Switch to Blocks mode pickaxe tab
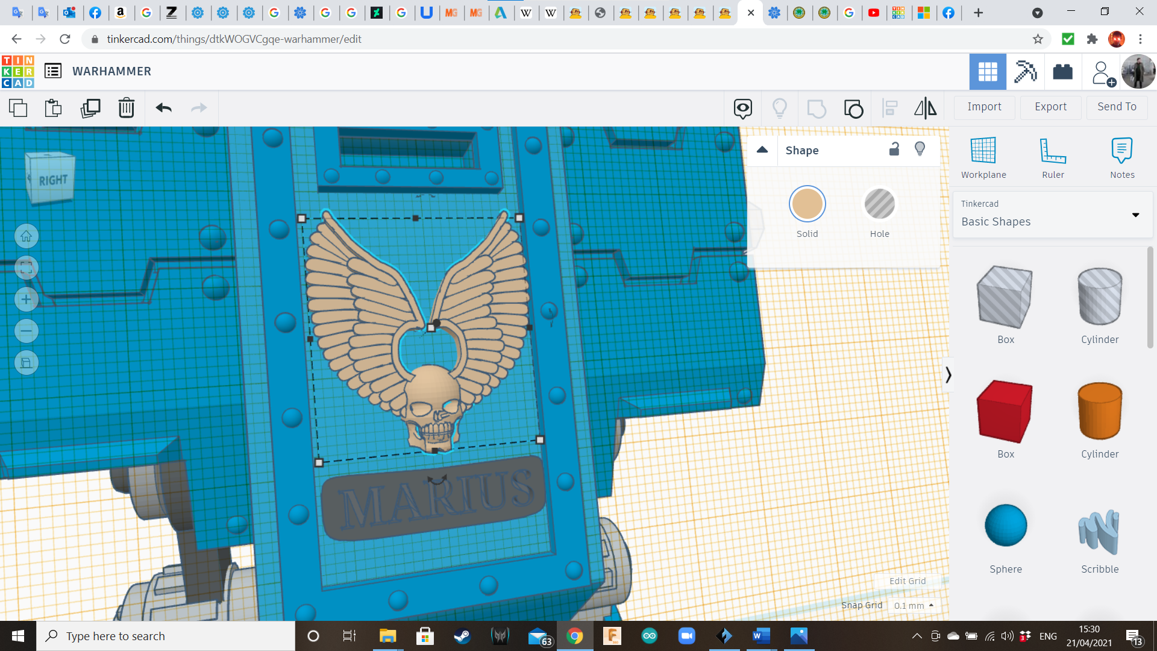Image resolution: width=1157 pixels, height=651 pixels. click(1025, 72)
